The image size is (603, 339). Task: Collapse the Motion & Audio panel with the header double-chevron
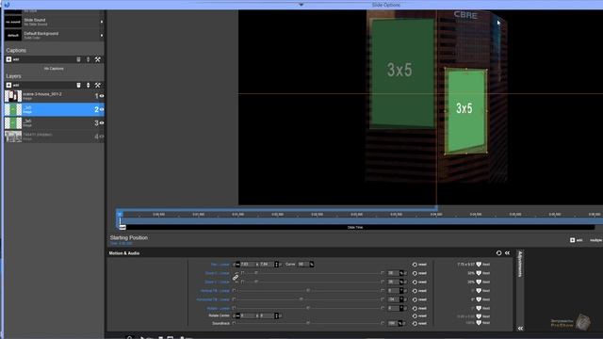click(507, 253)
